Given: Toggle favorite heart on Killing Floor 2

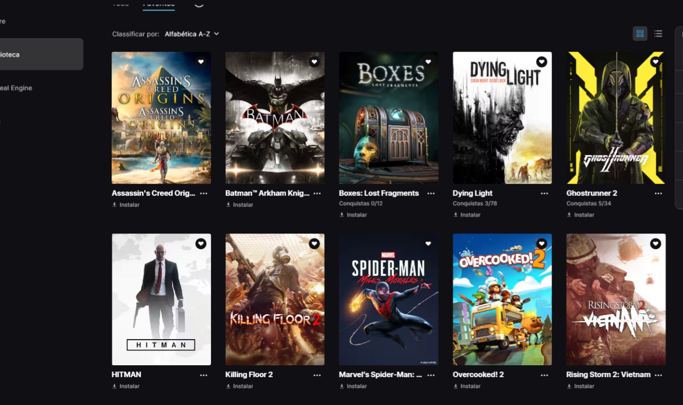Looking at the screenshot, I should [x=314, y=243].
